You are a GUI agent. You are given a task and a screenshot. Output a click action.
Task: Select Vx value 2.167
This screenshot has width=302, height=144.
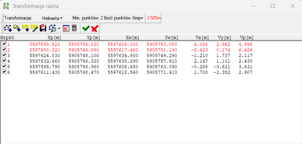(x=201, y=61)
